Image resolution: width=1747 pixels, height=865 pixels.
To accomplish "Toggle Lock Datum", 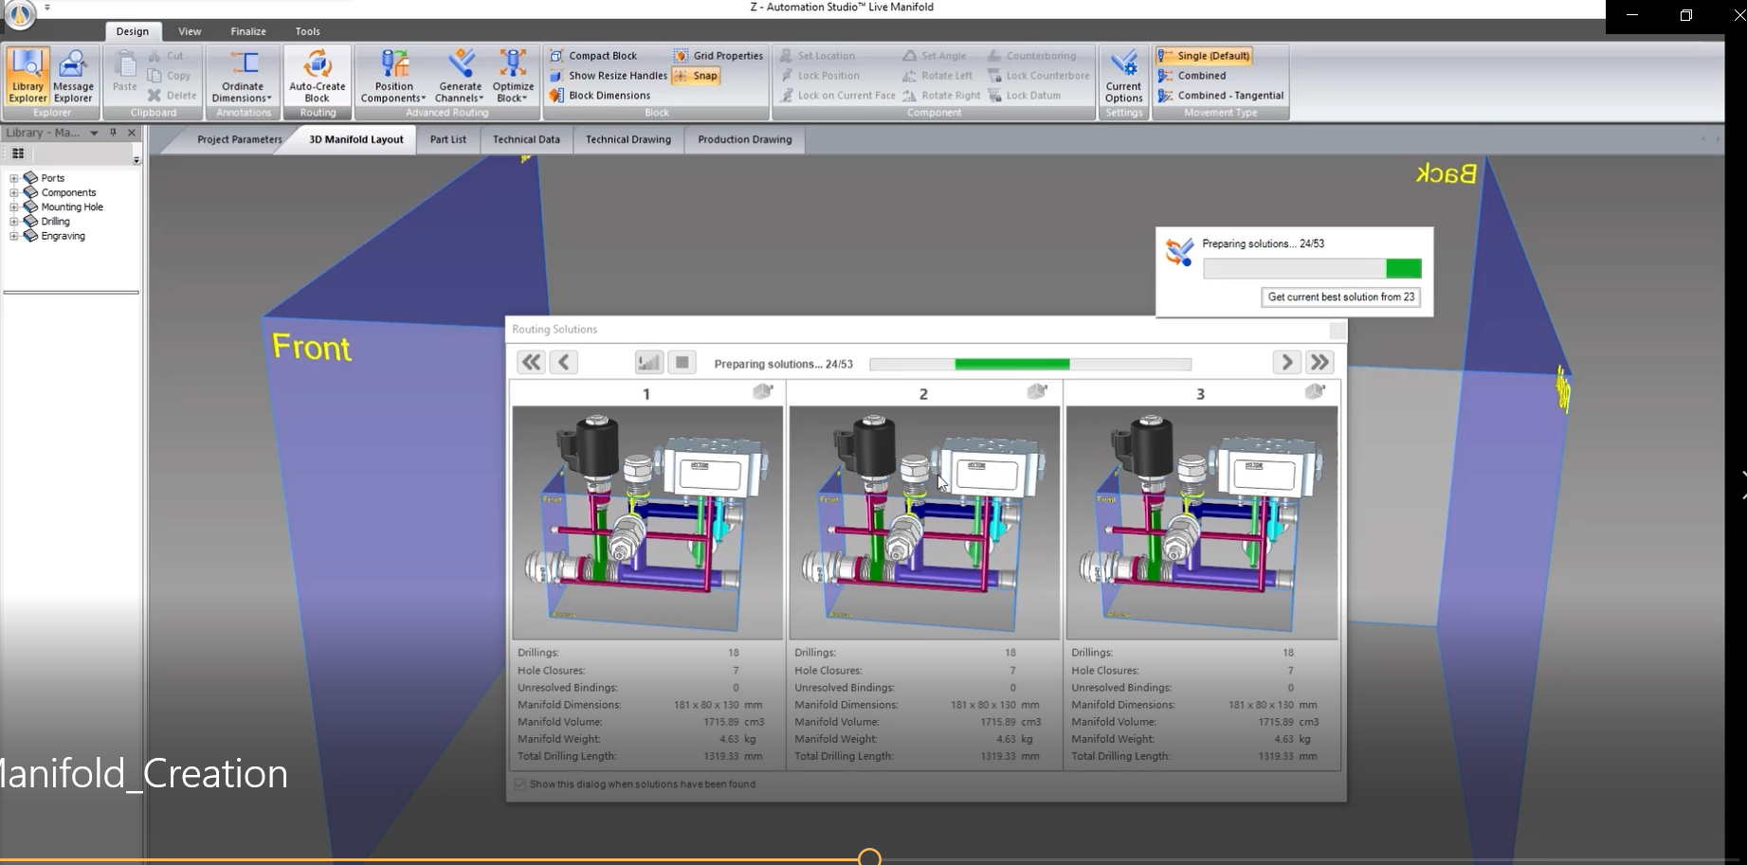I will [x=1024, y=96].
